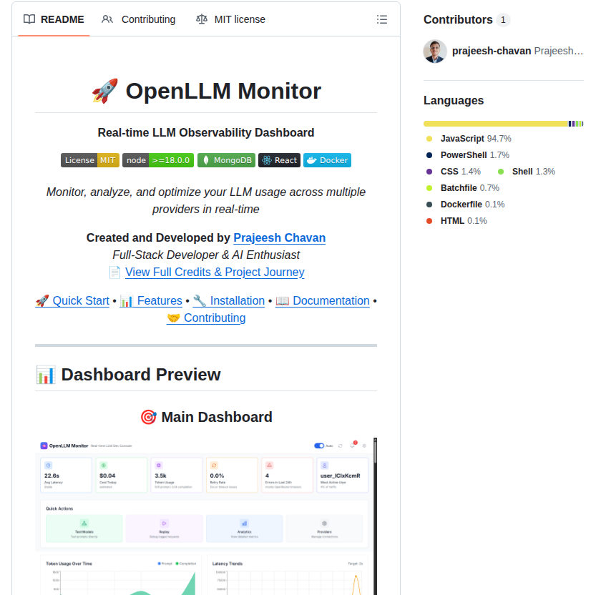601x595 pixels.
Task: Select the Test Models flask icon
Action: click(84, 522)
